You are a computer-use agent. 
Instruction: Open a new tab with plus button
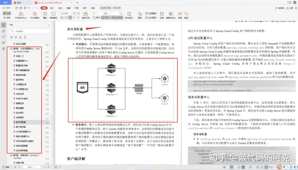[77, 2]
